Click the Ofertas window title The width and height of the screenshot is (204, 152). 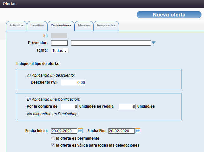(10, 4)
